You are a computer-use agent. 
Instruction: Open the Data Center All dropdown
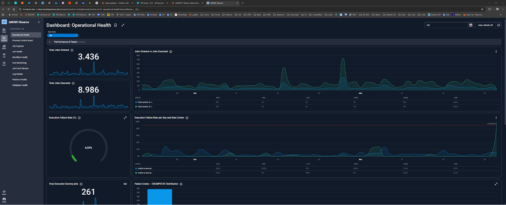pyautogui.click(x=63, y=35)
